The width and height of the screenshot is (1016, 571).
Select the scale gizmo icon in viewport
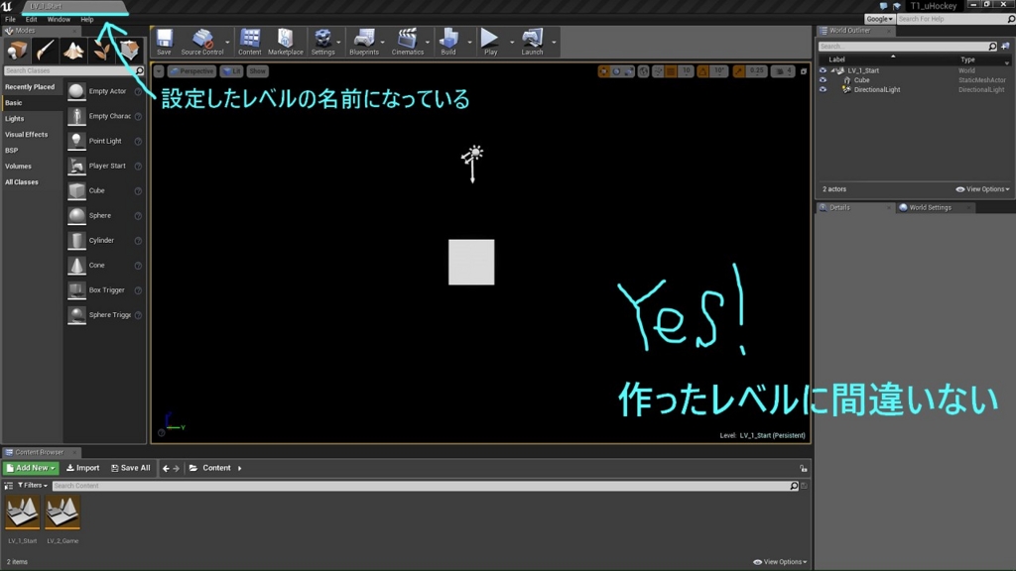[628, 71]
